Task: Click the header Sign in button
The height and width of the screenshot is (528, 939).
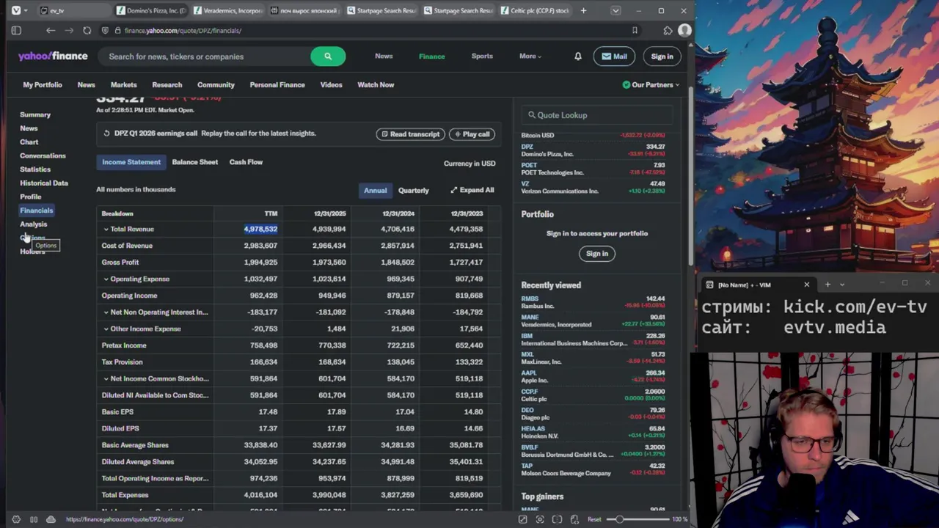Action: point(662,56)
